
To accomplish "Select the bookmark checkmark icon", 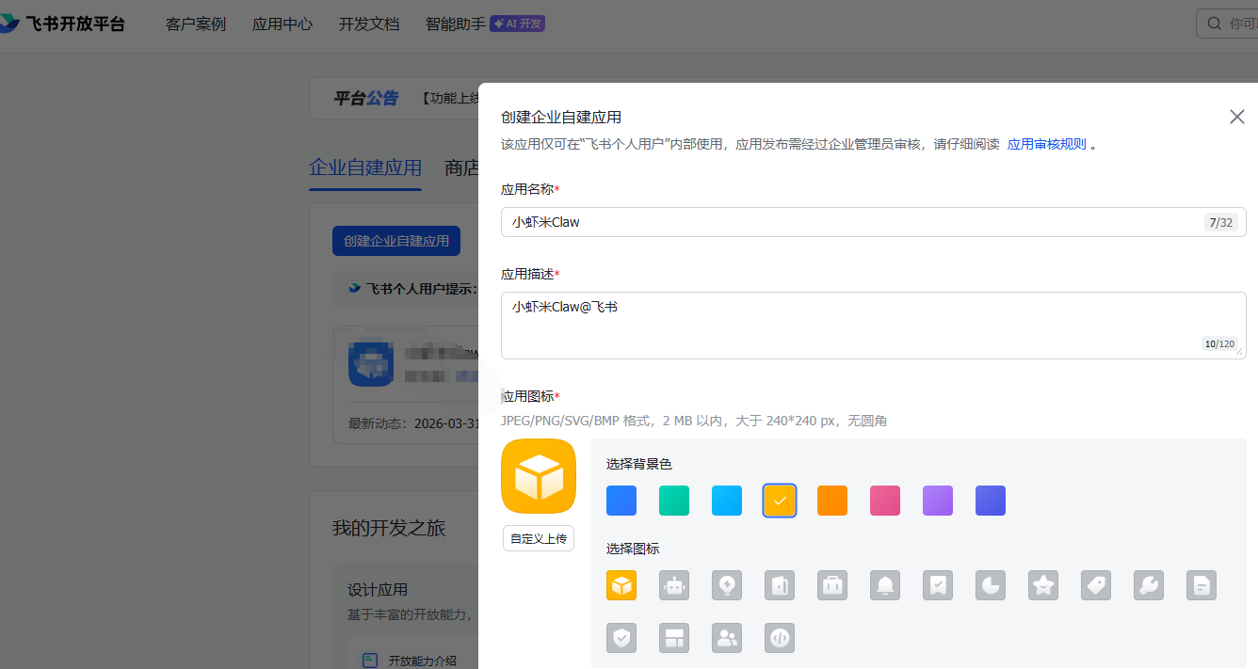I will [938, 585].
